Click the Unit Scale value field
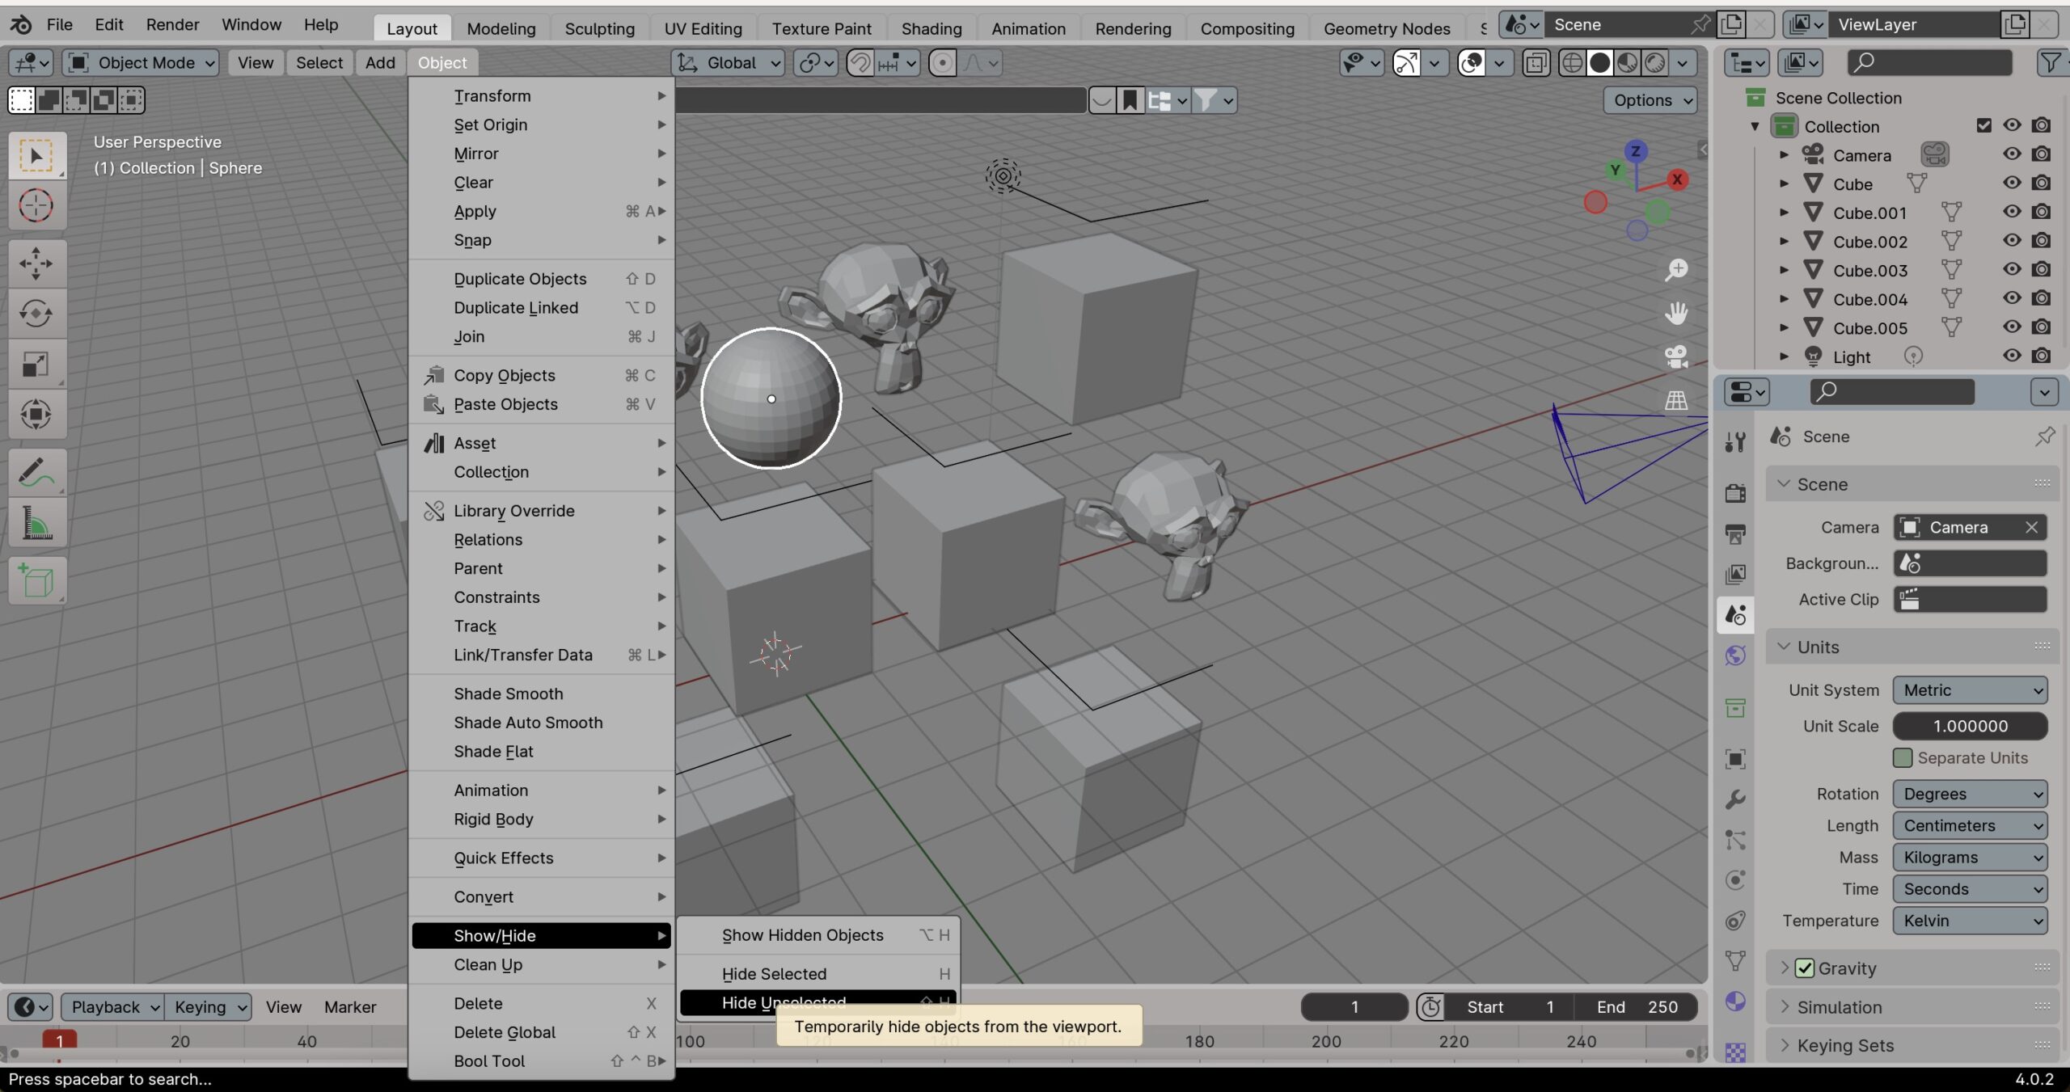Image resolution: width=2070 pixels, height=1092 pixels. coord(1970,726)
